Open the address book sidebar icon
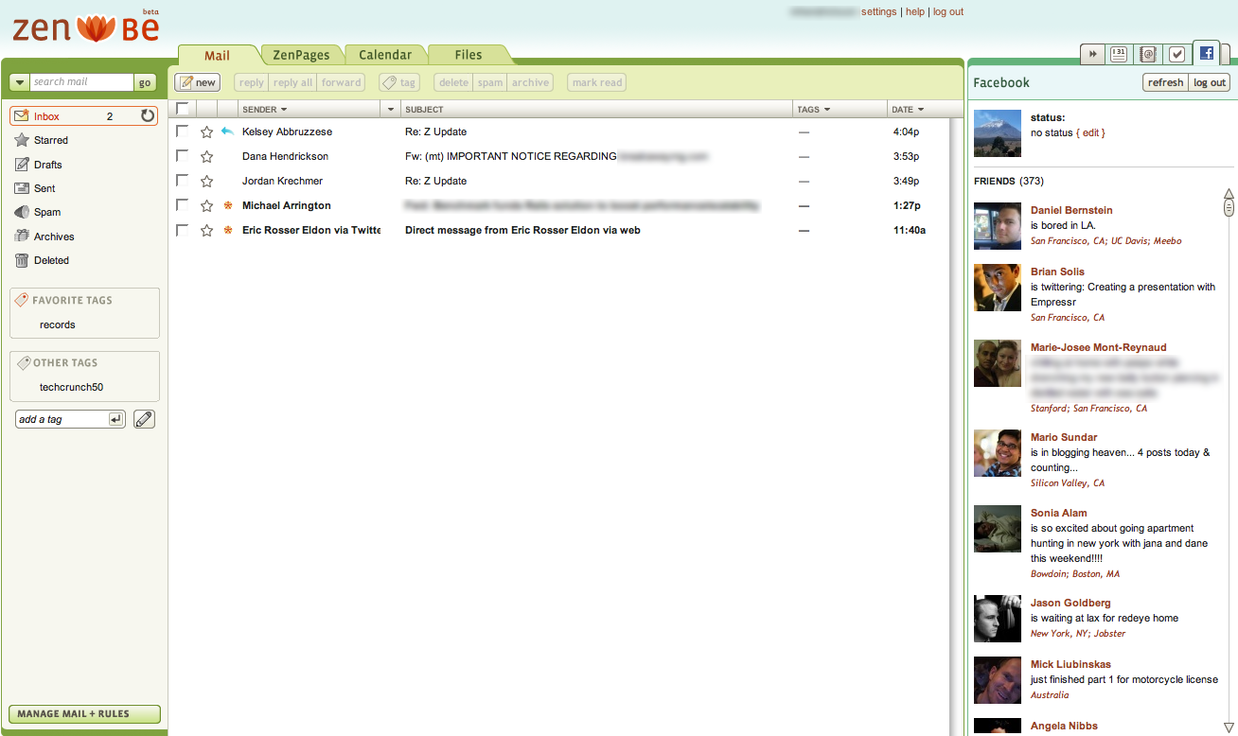1238x736 pixels. click(1148, 55)
